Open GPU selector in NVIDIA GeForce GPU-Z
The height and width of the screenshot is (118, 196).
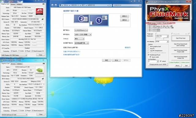pyautogui.click(x=14, y=115)
